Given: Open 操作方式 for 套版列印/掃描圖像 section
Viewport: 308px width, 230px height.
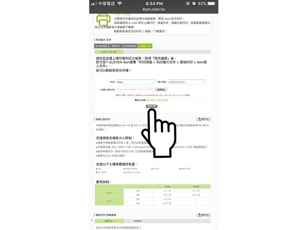Looking at the screenshot, I should click(x=204, y=215).
